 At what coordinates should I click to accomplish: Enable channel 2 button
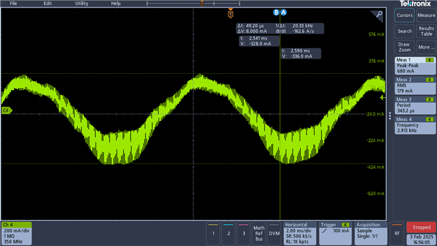point(229,233)
